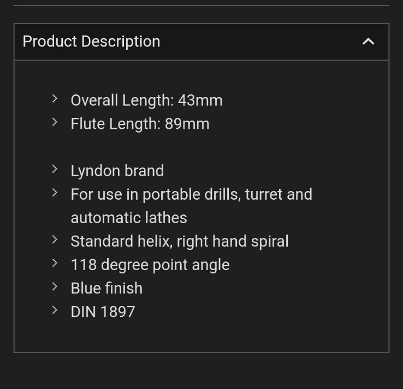Click the 'automatic lathes' wrapped line

point(129,218)
